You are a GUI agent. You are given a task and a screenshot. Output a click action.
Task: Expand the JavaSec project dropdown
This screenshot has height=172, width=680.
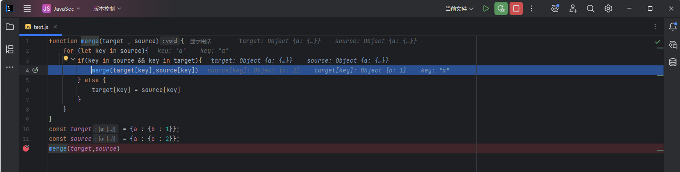pyautogui.click(x=61, y=8)
